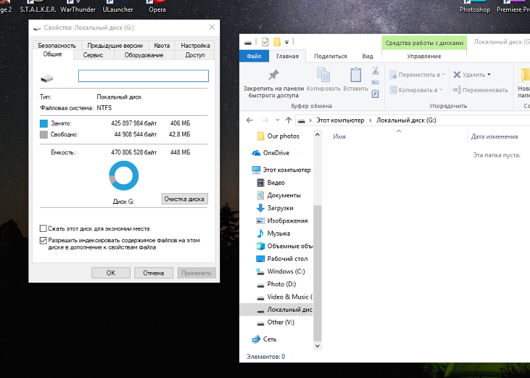Image resolution: width=530 pixels, height=378 pixels.
Task: Open the Вид ribbon tab
Action: 367,57
